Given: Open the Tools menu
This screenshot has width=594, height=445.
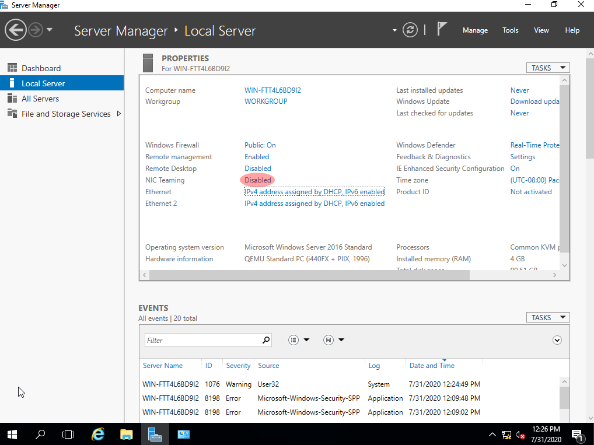Looking at the screenshot, I should click(510, 30).
